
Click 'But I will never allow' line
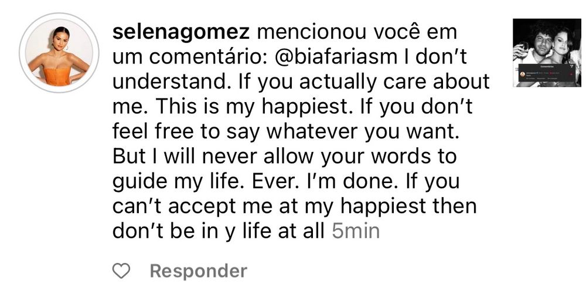tap(213, 157)
